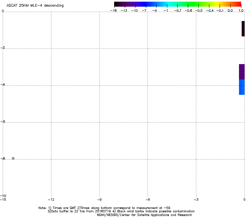The height and width of the screenshot is (217, 247).
Task: Click the -6 longitude label on bottom axis
Action: coord(148,200)
